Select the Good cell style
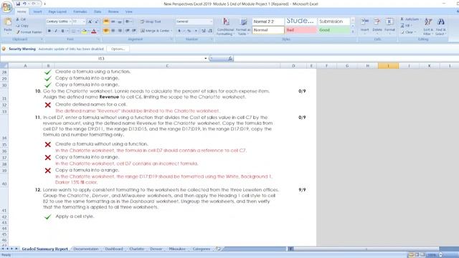Viewport: 459px width, 258px height. coord(333,30)
